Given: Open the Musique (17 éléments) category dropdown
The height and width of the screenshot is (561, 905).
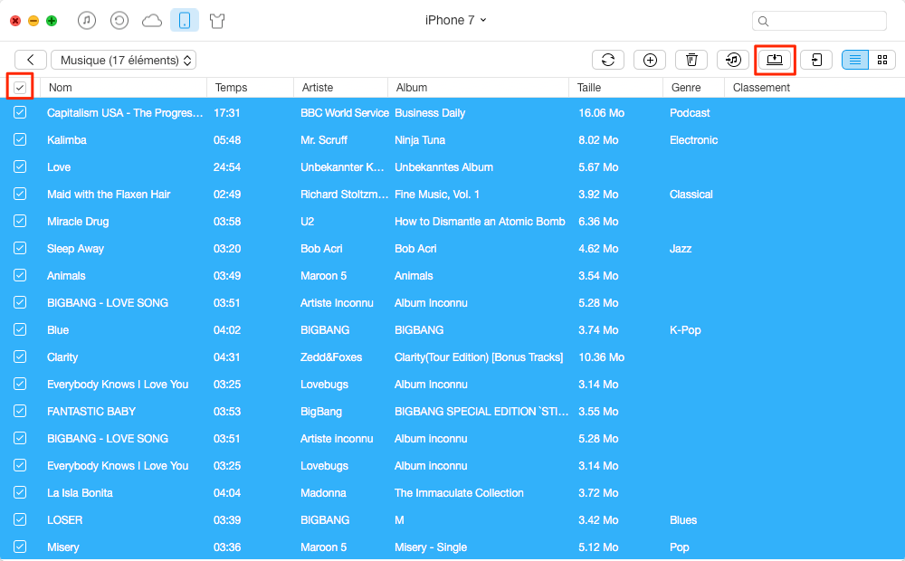Looking at the screenshot, I should tap(123, 60).
